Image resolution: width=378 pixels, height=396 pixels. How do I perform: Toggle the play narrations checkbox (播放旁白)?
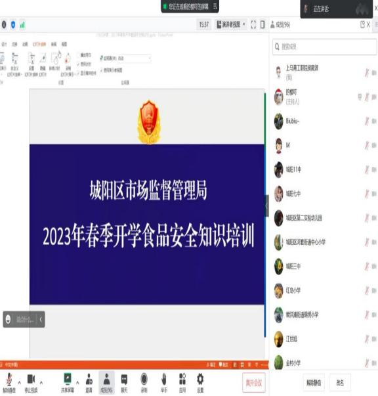[x=78, y=55]
